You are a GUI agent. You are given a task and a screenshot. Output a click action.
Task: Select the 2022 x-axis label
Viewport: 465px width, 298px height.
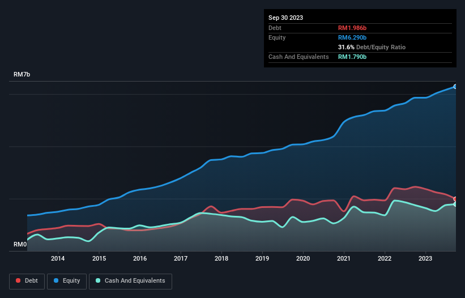point(385,258)
